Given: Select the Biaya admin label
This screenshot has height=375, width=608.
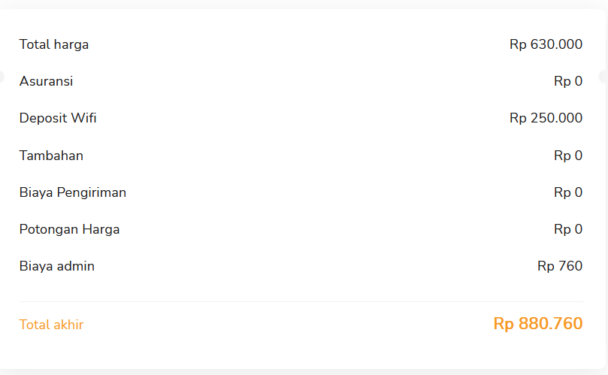Looking at the screenshot, I should click(57, 266).
